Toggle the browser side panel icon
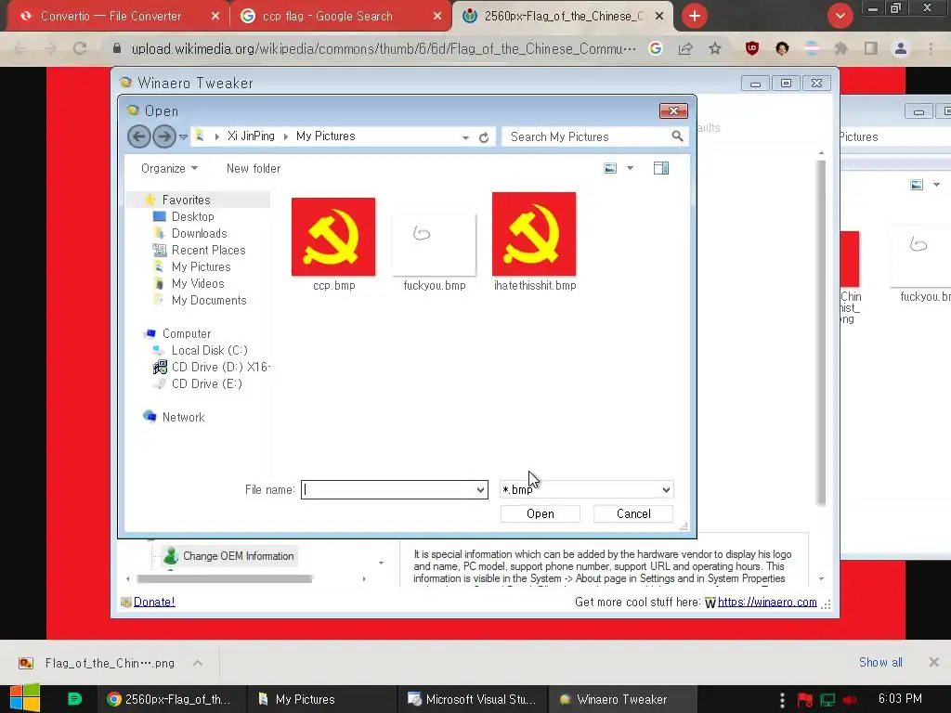This screenshot has width=951, height=713. coord(870,48)
